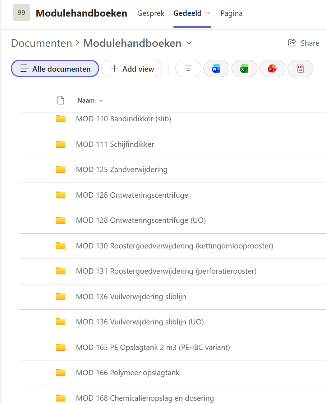
Task: Click folder icon for MOD 165 PE Opslagtank
Action: 61,347
